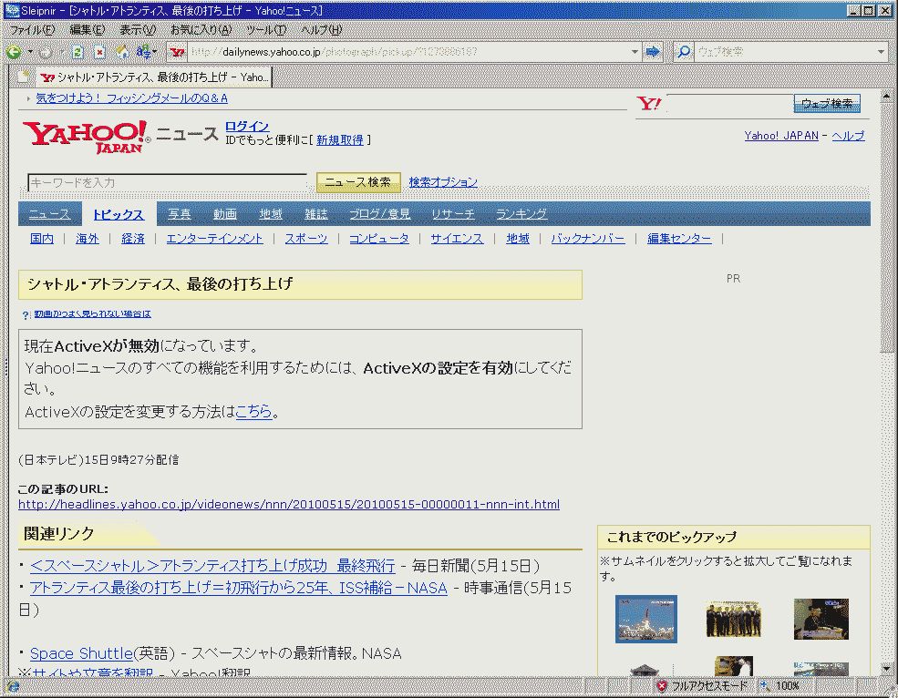The image size is (898, 698).
Task: Open the web search box dropdown arrow
Action: pos(881,52)
